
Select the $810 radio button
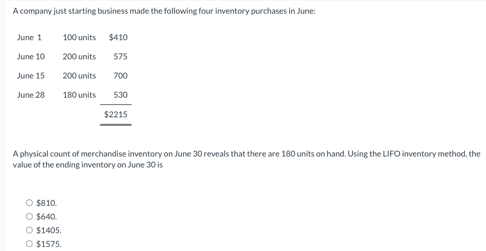pos(29,203)
